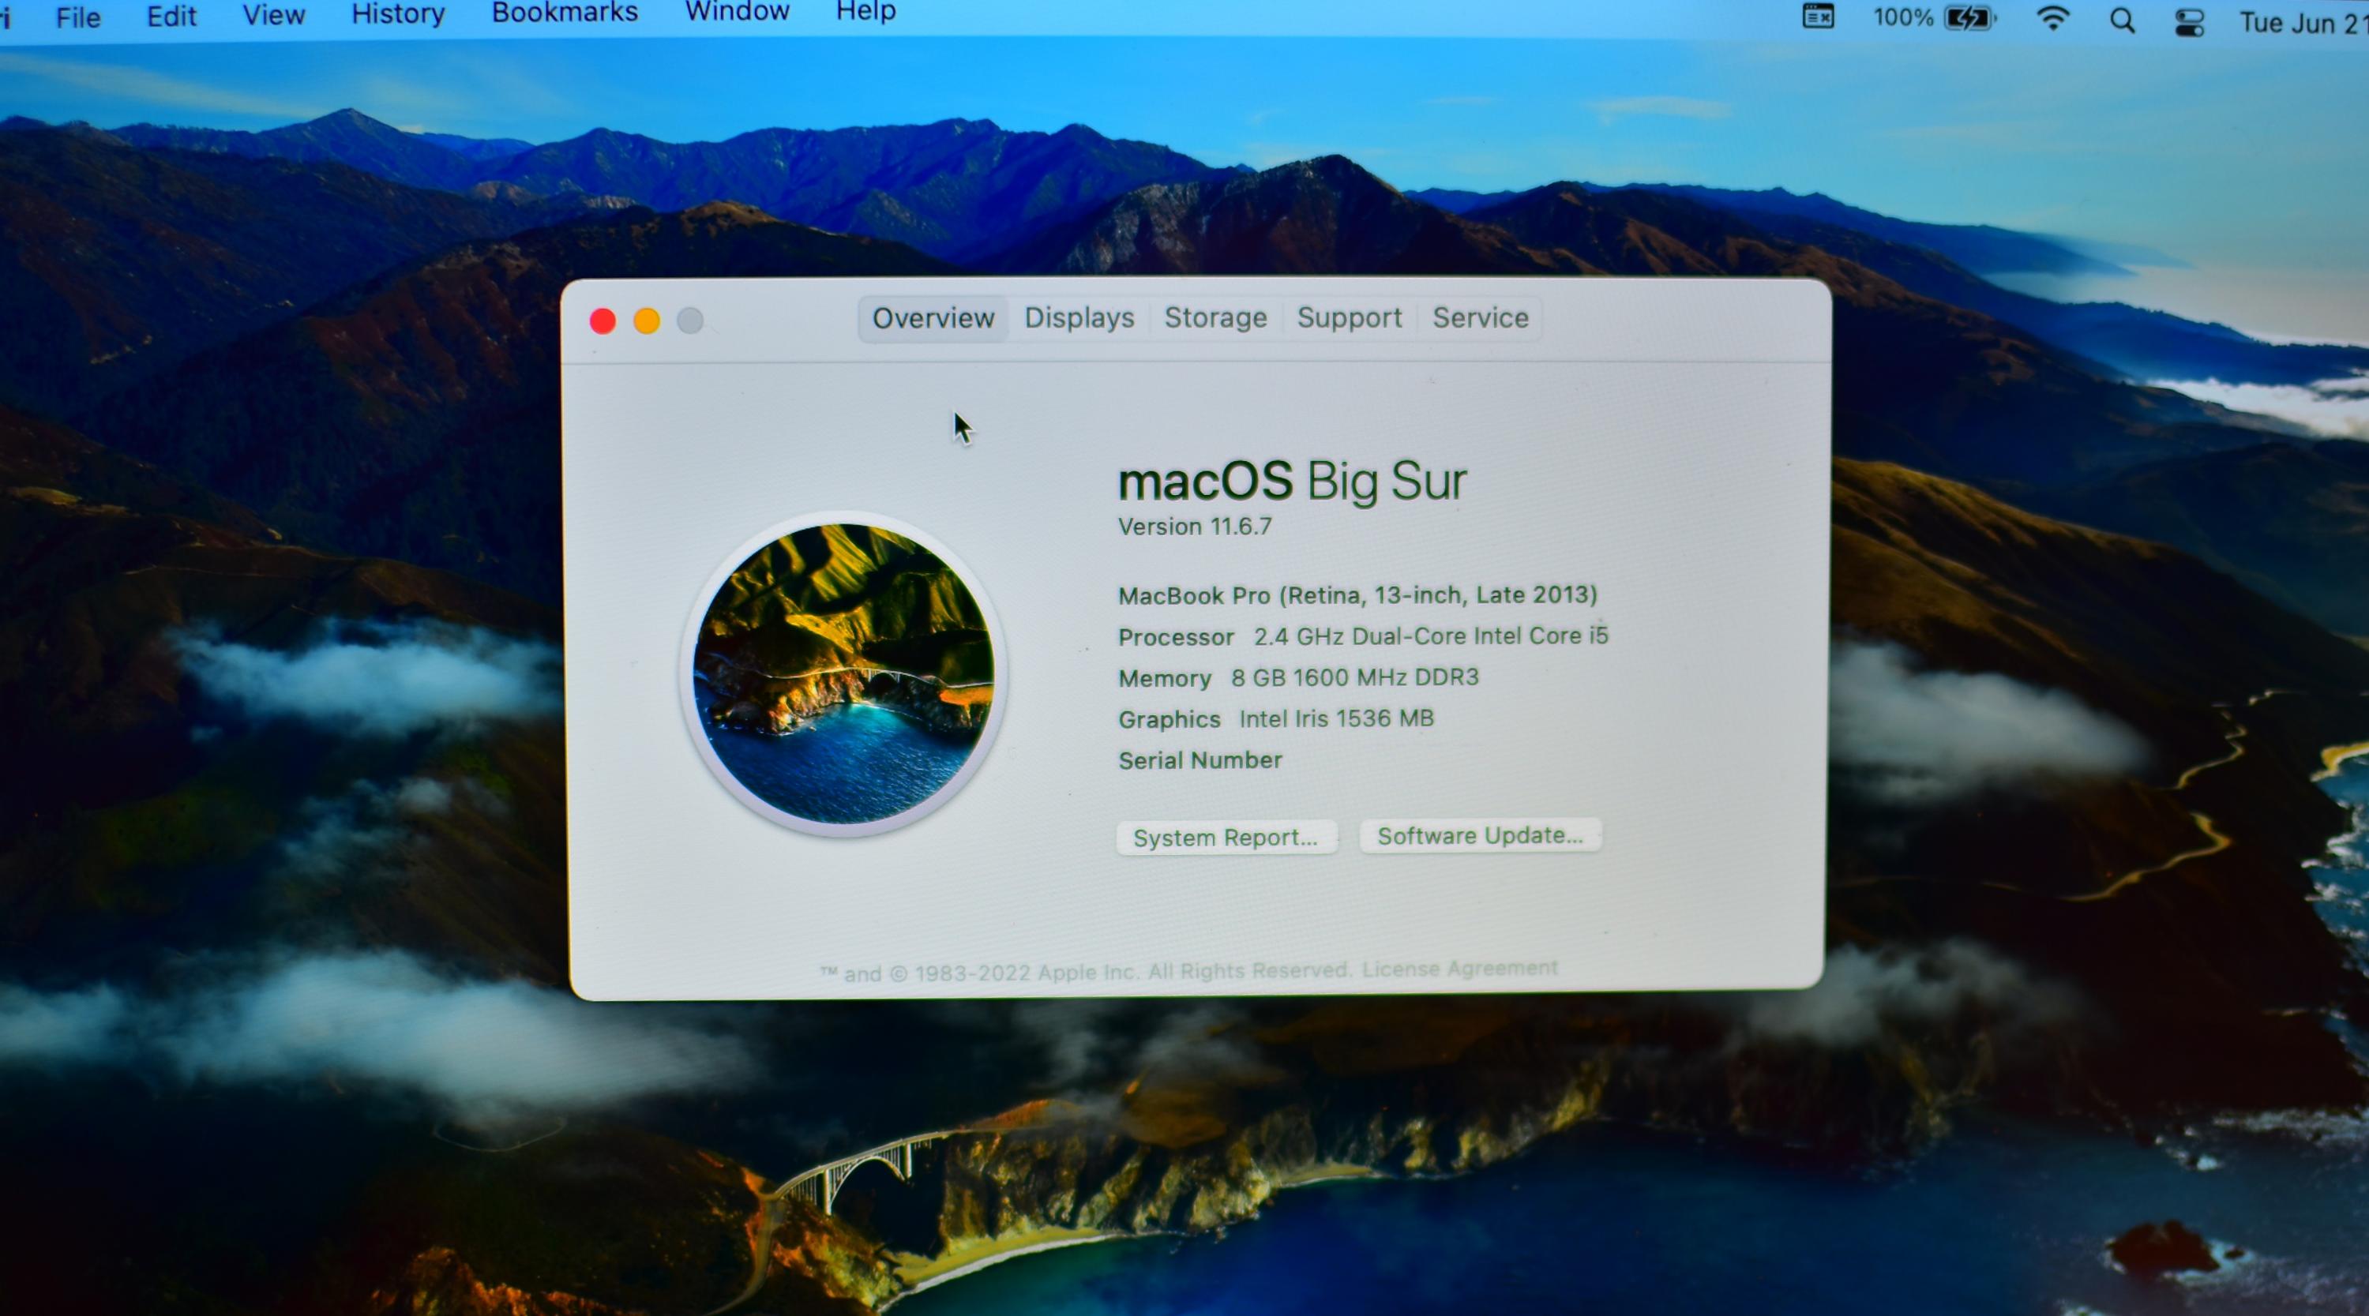Screen dimensions: 2369x1316
Task: Click the Software Update button
Action: click(1480, 836)
